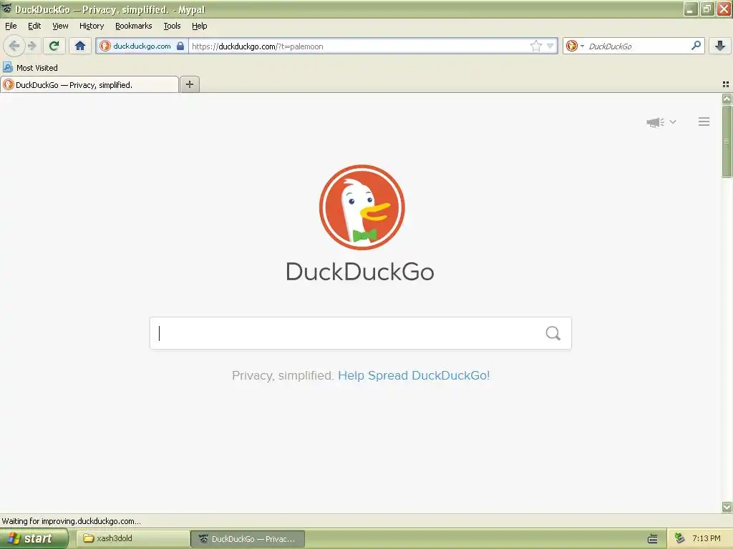Go back with the Back arrow button
The height and width of the screenshot is (549, 733).
pos(14,46)
